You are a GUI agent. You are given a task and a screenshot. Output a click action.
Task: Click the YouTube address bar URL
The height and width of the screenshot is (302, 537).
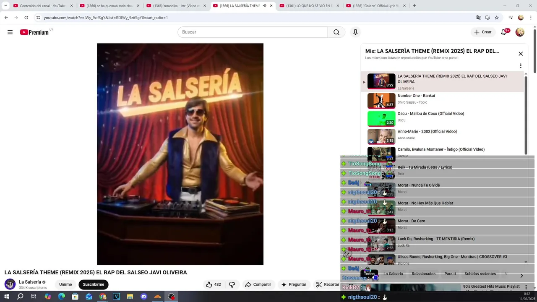(106, 18)
